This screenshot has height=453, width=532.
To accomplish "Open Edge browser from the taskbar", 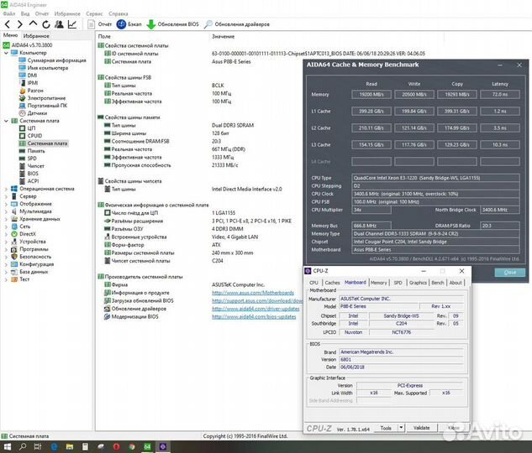I will (54, 446).
